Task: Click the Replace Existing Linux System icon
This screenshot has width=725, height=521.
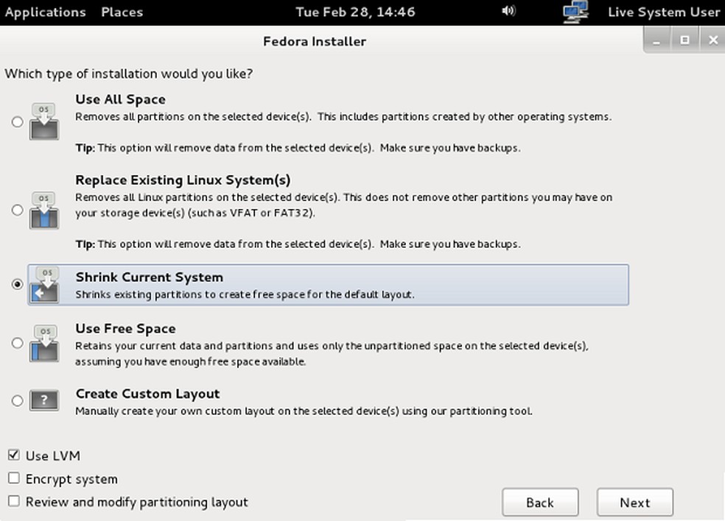Action: pos(43,210)
